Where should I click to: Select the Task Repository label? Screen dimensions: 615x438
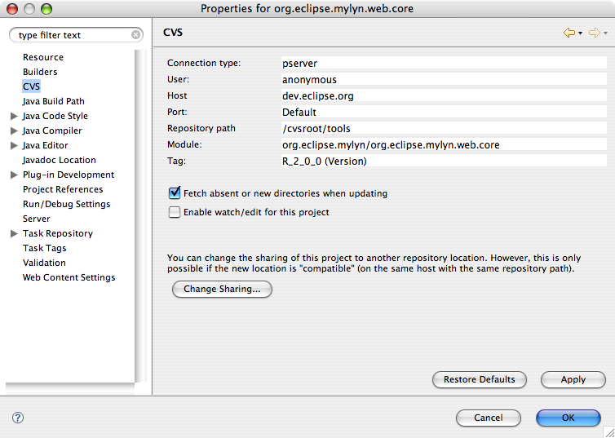pos(58,234)
